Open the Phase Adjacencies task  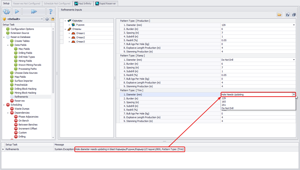pyautogui.click(x=28, y=117)
